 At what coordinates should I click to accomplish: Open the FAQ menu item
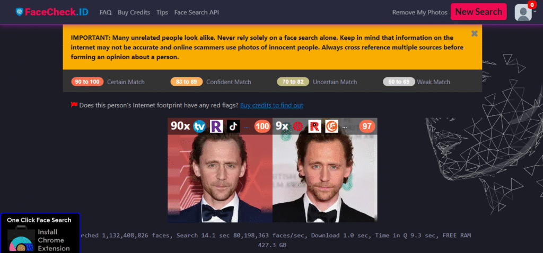pos(106,13)
